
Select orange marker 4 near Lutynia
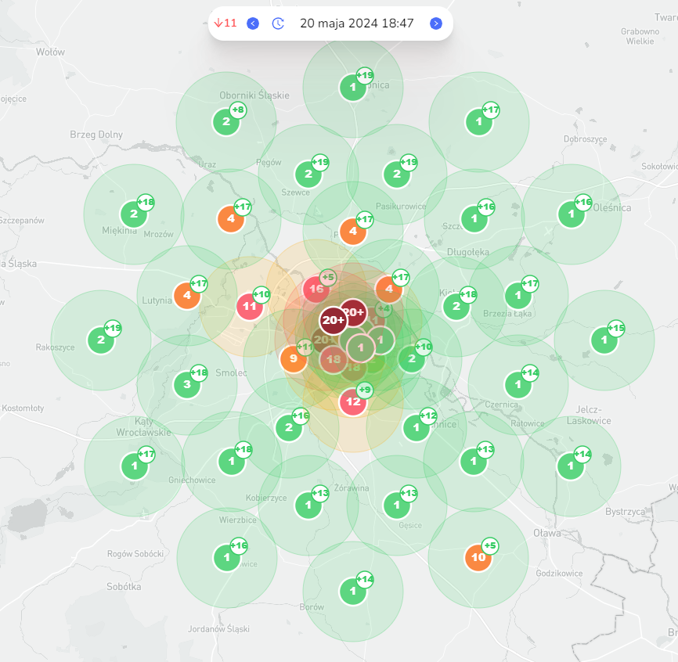coord(186,296)
